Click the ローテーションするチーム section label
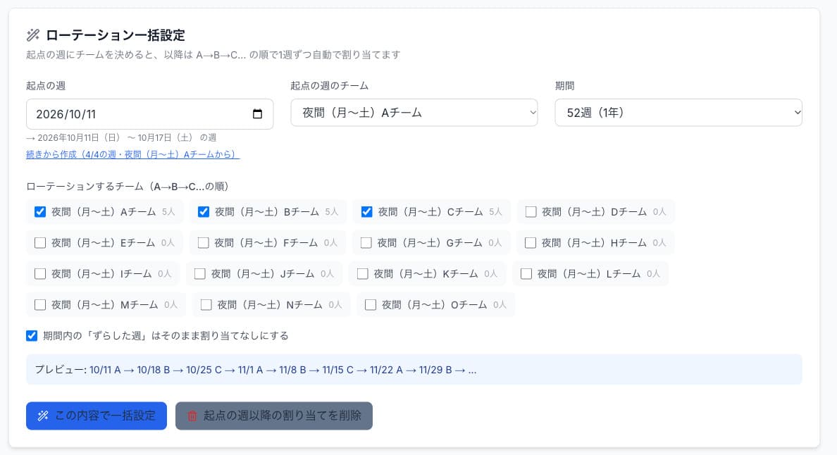The width and height of the screenshot is (837, 455). pyautogui.click(x=127, y=186)
